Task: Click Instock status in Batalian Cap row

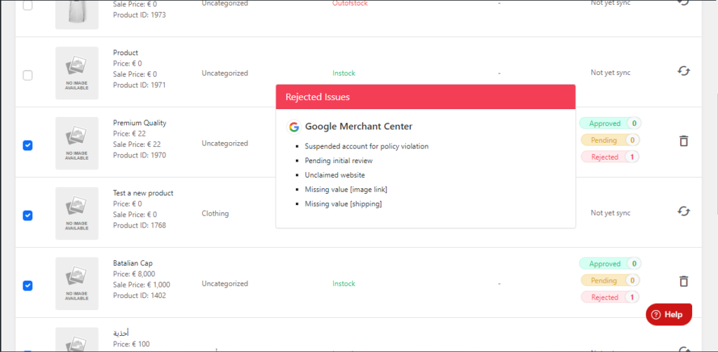Action: click(344, 283)
